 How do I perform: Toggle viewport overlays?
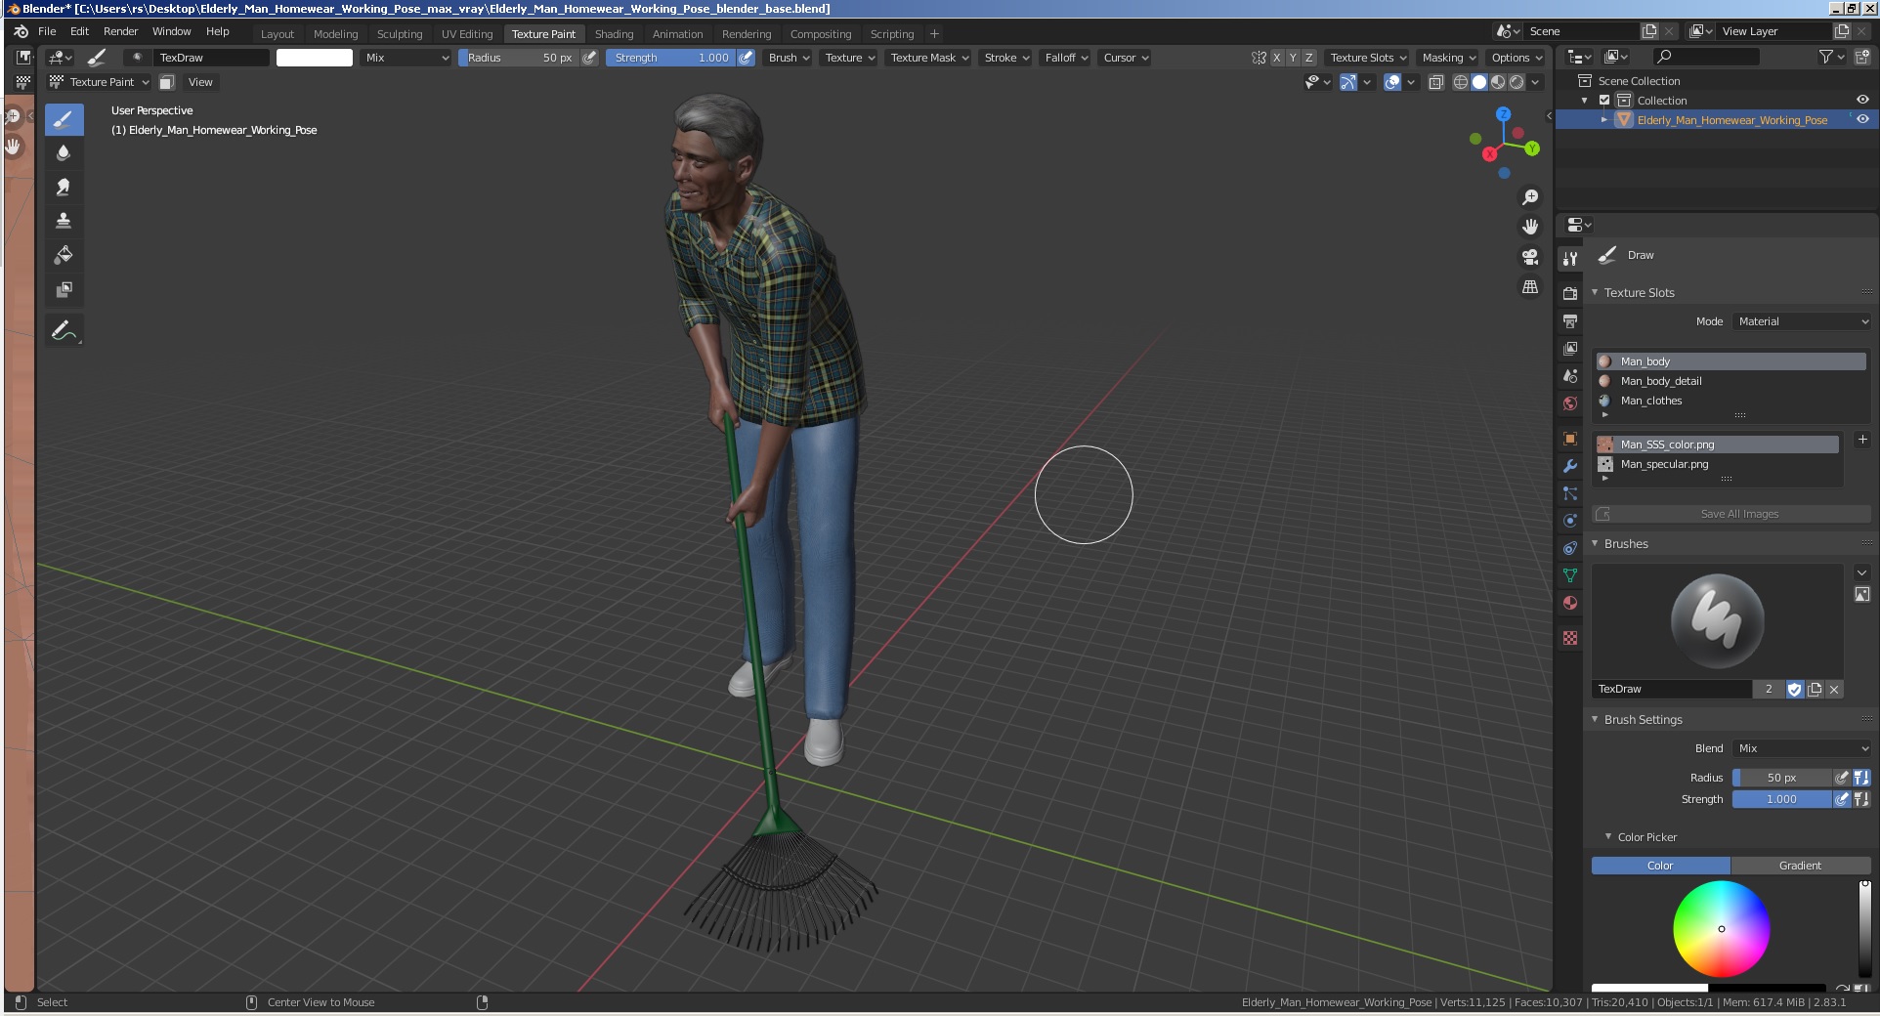pyautogui.click(x=1393, y=82)
